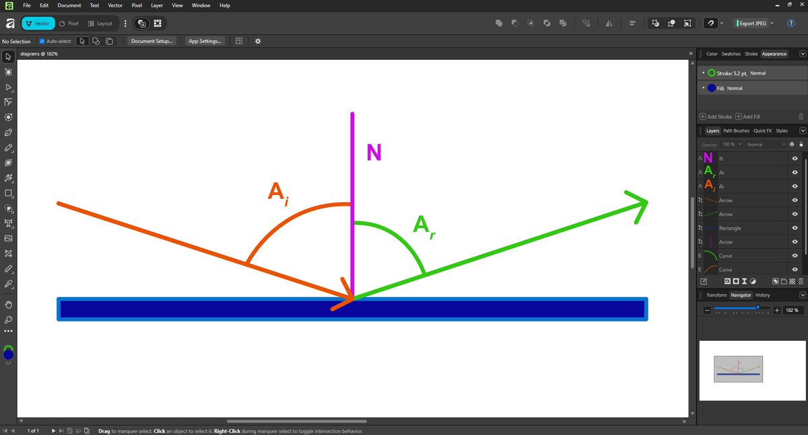808x435 pixels.
Task: Click the grid studio icon next to personas
Action: [x=157, y=23]
